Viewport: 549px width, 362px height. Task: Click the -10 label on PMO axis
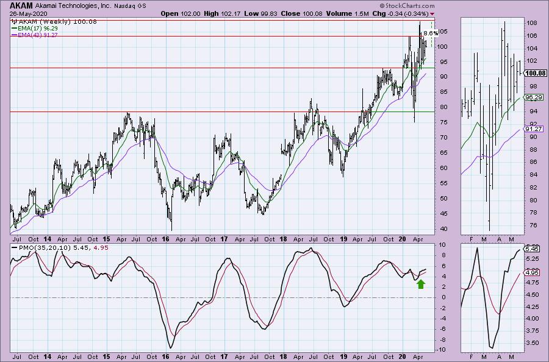pyautogui.click(x=442, y=350)
